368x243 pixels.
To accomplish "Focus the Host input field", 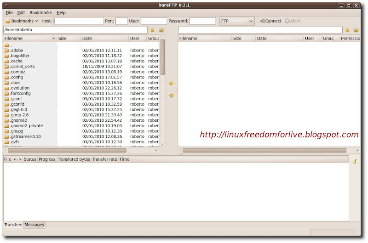I will (78, 21).
